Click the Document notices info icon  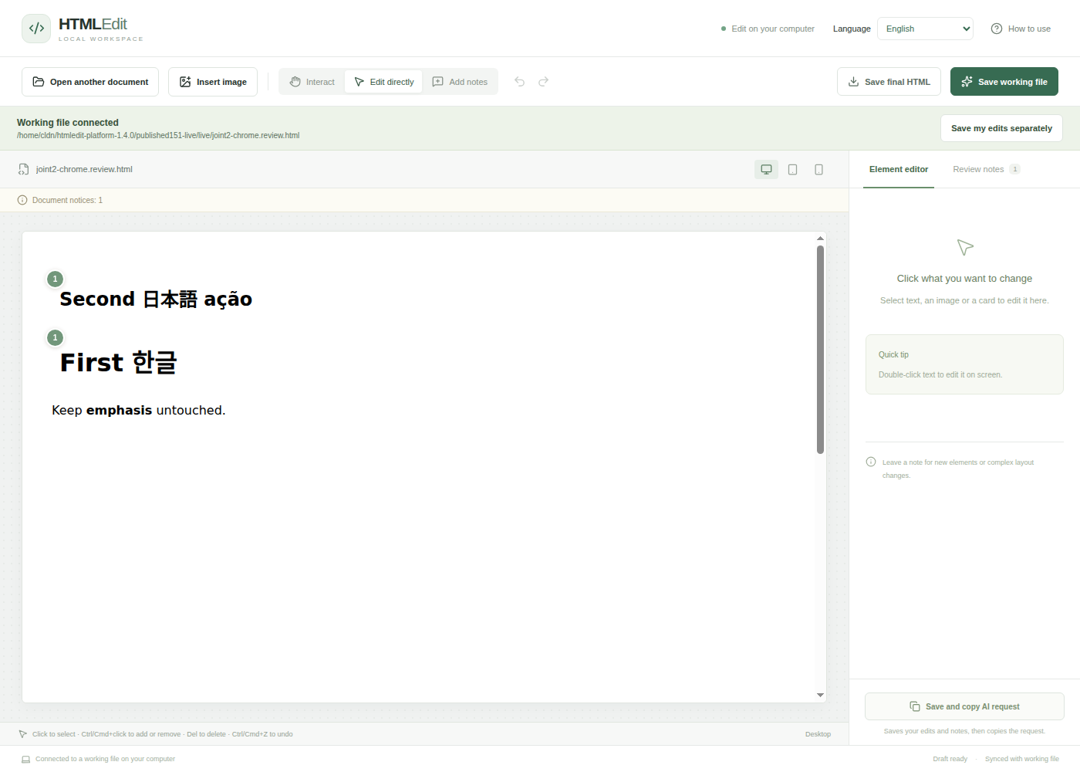(22, 200)
